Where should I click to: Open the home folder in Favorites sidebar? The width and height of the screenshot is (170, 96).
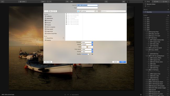[48, 16]
